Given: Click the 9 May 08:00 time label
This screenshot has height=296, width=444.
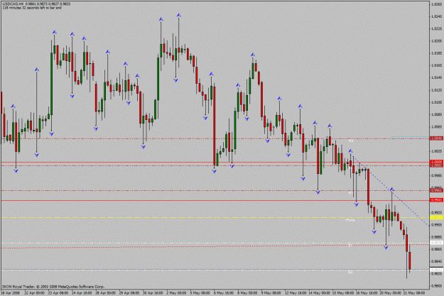Looking at the screenshot, I should (x=271, y=293).
